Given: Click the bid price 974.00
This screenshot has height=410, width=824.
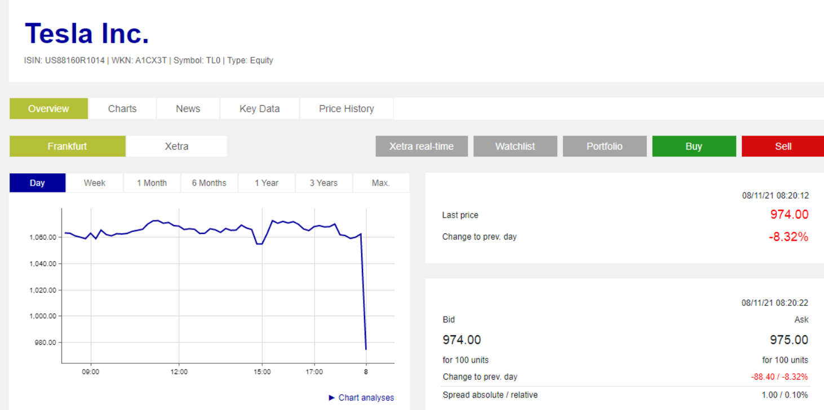Looking at the screenshot, I should [462, 340].
